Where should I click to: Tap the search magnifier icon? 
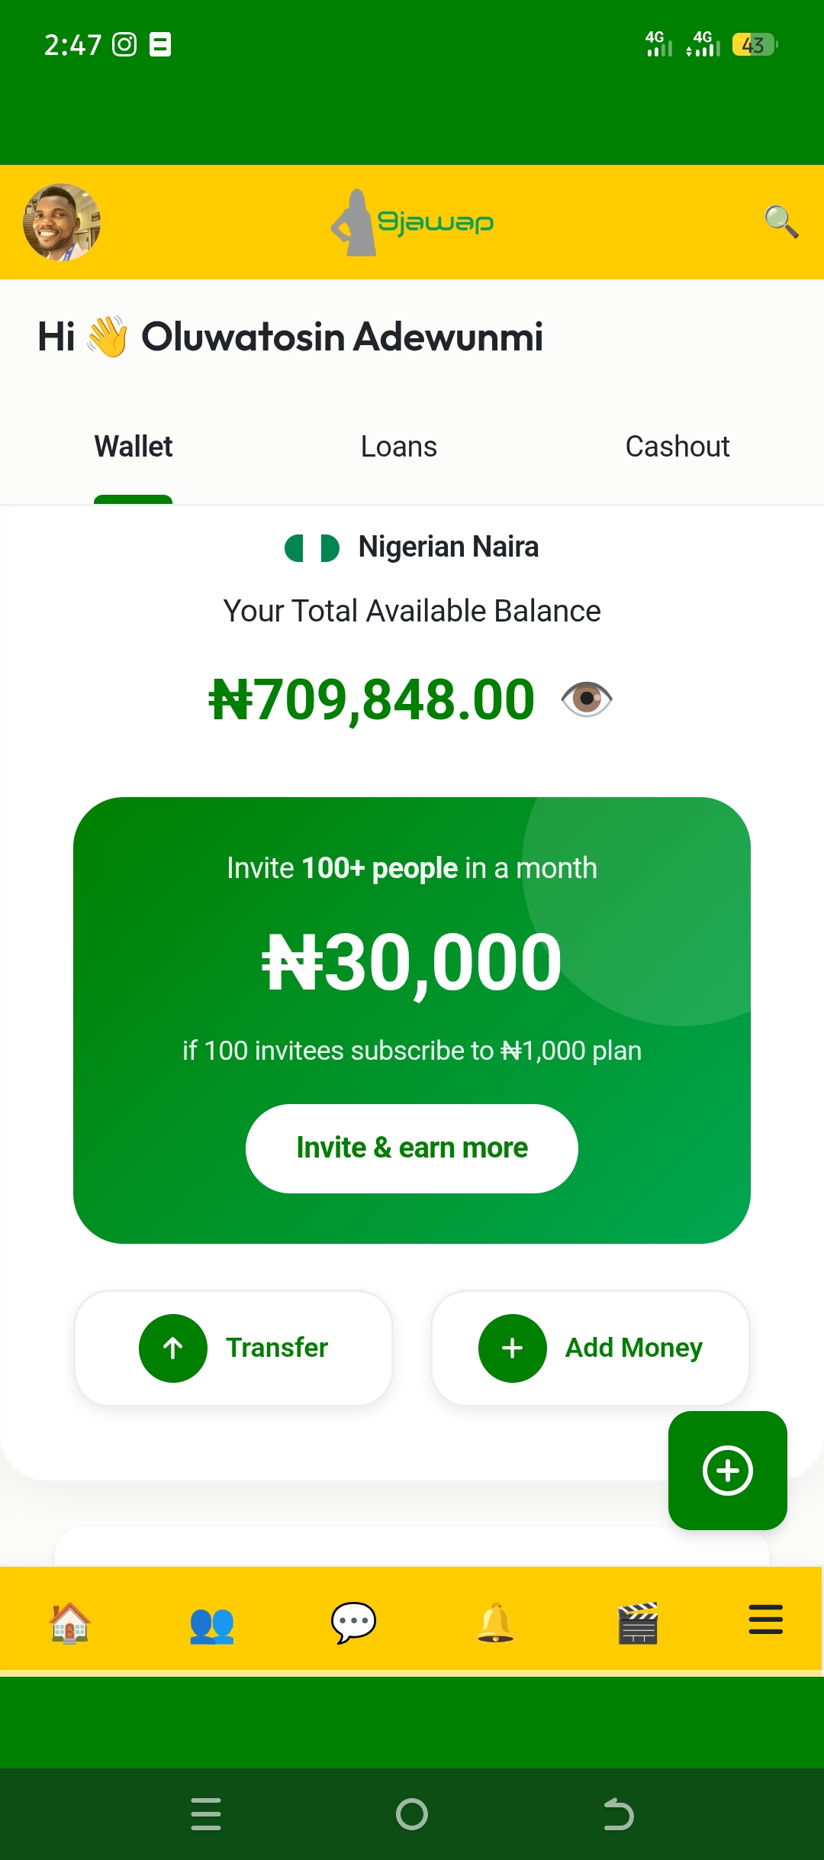coord(781,222)
